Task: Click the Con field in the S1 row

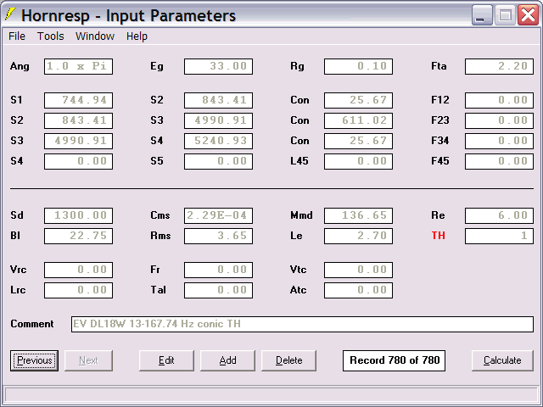Action: tap(358, 100)
